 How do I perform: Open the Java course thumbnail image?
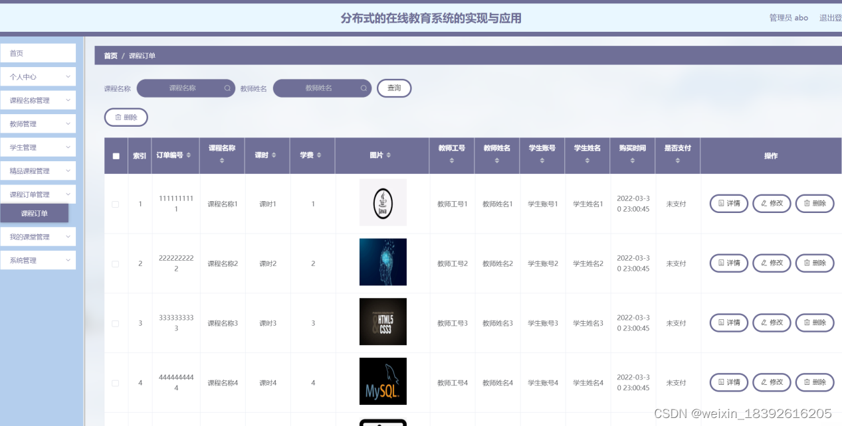(383, 202)
